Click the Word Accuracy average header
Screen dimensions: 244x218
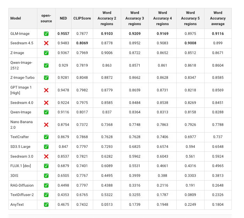point(217,18)
